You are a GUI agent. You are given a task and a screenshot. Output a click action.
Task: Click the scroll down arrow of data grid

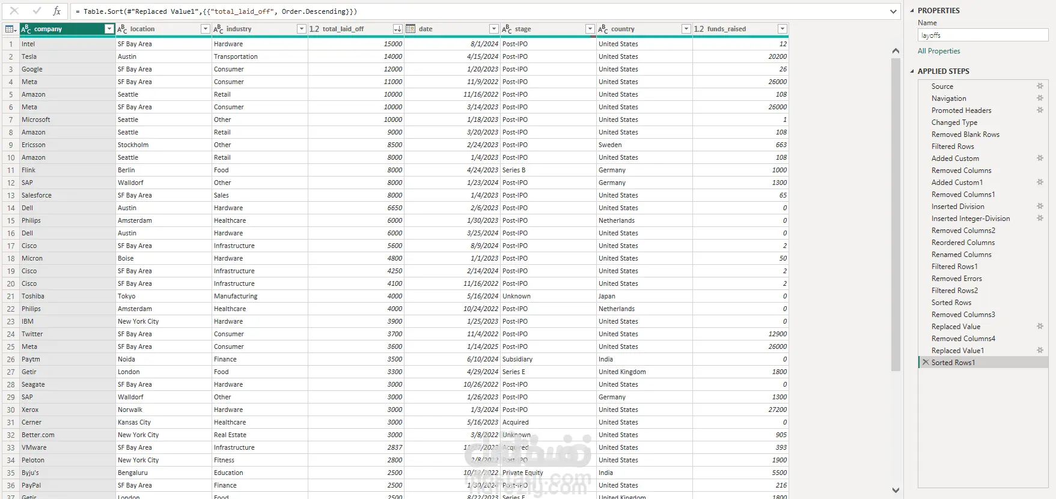(896, 490)
